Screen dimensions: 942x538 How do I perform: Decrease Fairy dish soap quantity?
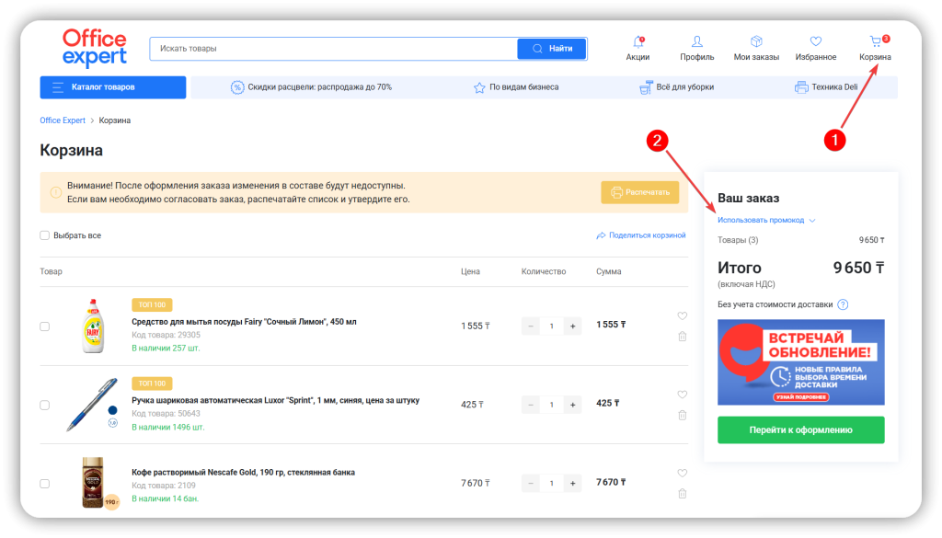point(531,326)
